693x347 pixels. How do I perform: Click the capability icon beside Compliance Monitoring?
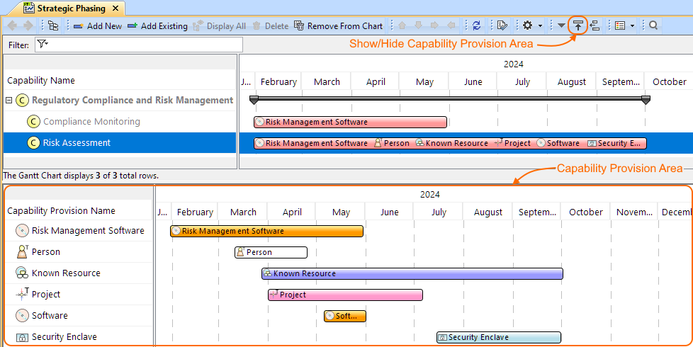pyautogui.click(x=33, y=121)
